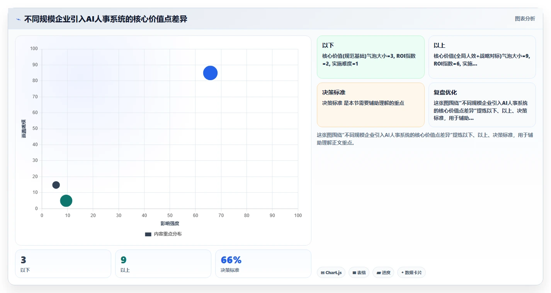The image size is (551, 293).
Task: Click the 图表分析 label in the header
Action: [x=525, y=19]
